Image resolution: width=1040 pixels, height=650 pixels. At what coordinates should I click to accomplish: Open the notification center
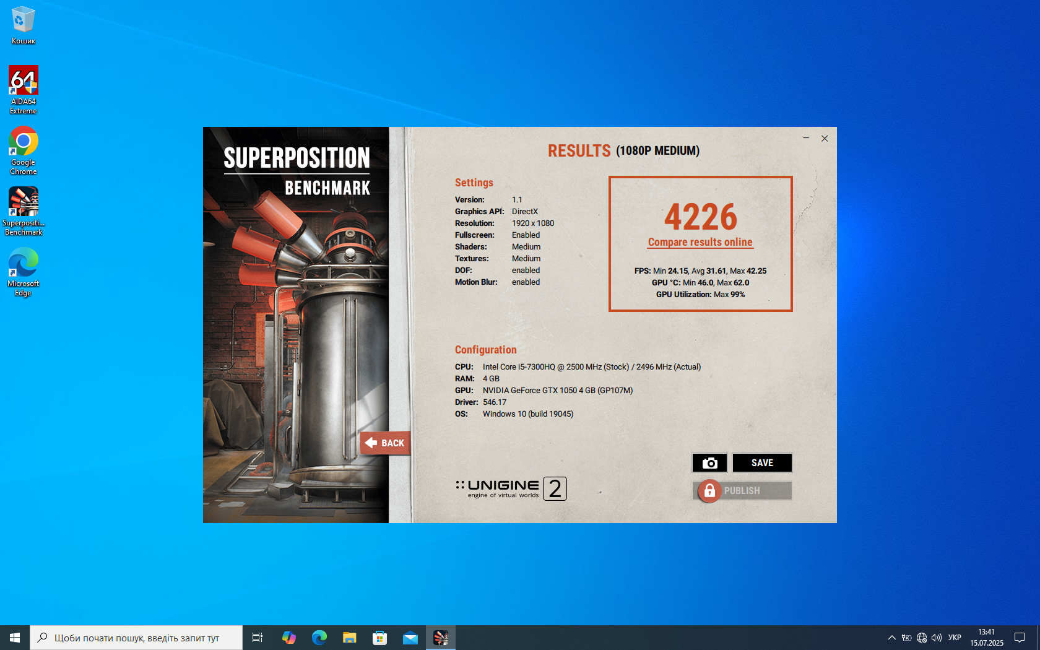click(x=1020, y=638)
